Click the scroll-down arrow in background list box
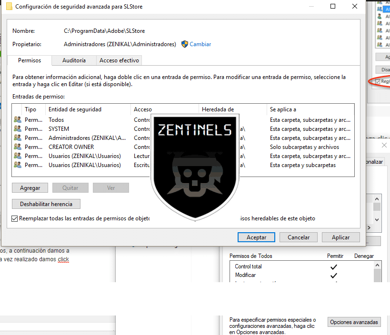Image resolution: width=390 pixels, height=335 pixels. [x=377, y=220]
